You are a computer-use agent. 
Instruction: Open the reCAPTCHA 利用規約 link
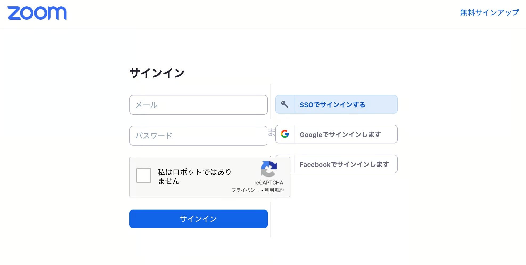pos(274,190)
